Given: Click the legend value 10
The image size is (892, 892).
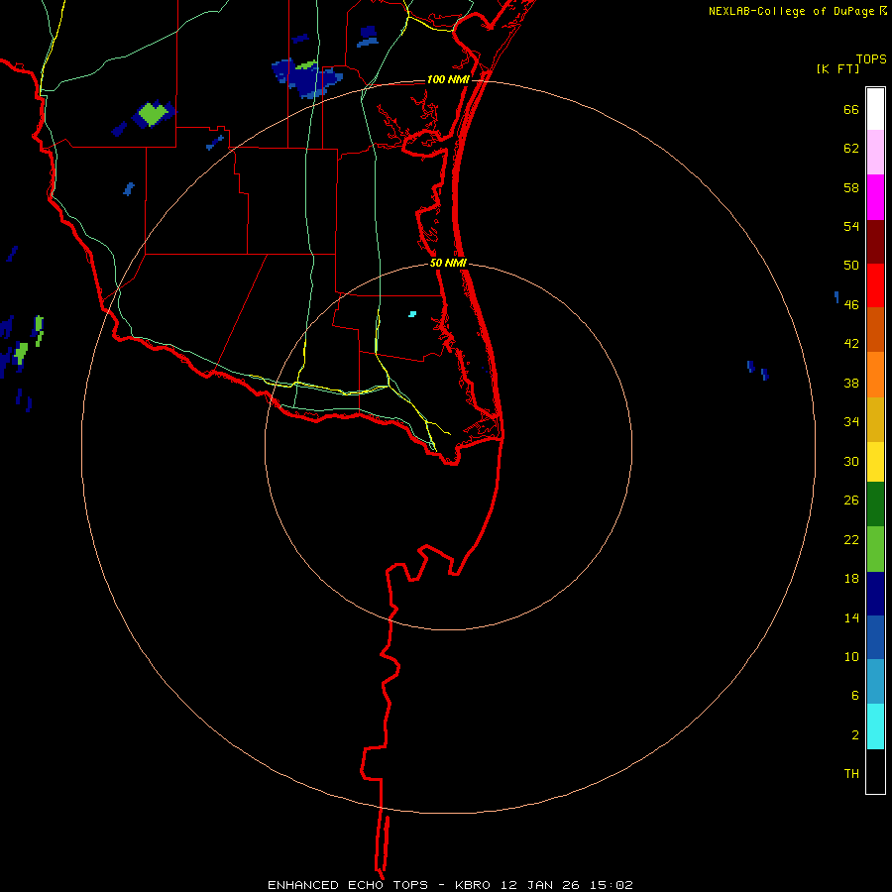Looking at the screenshot, I should pyautogui.click(x=851, y=656).
